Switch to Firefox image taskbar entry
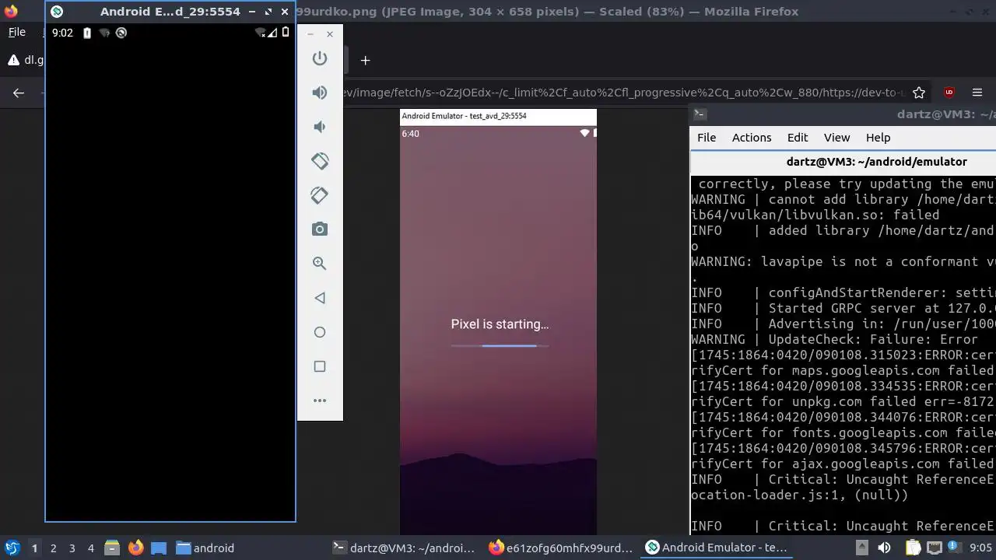The image size is (996, 560). pos(561,548)
